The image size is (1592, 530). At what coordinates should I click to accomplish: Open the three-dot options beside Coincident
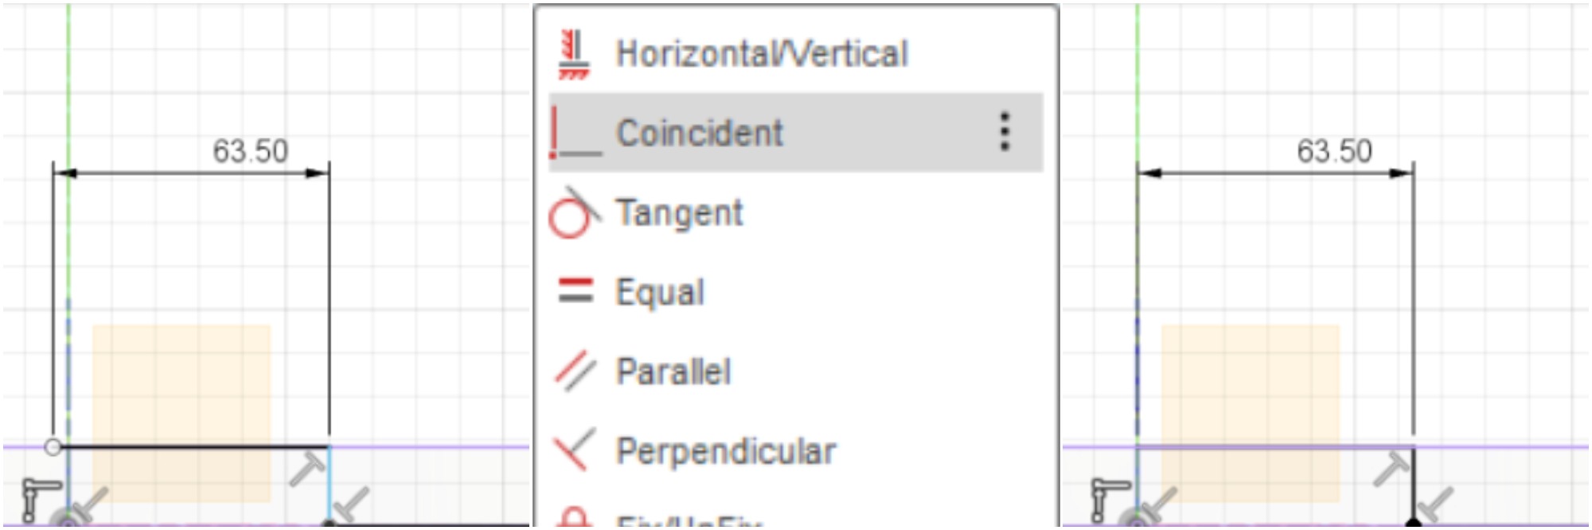(x=1005, y=131)
